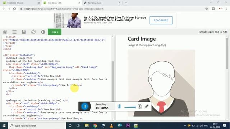Run the code with the green Run button

[55, 32]
